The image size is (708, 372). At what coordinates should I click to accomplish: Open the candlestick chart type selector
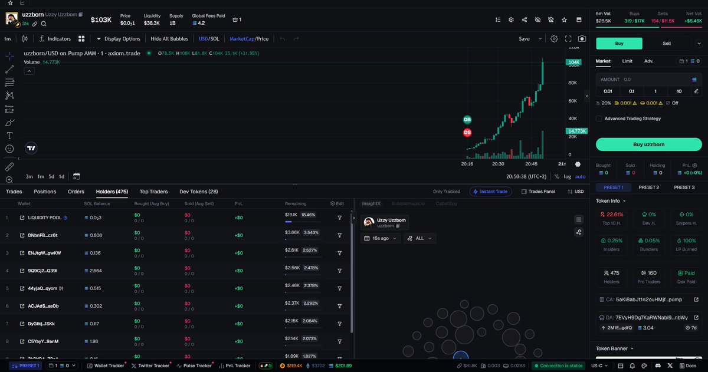(x=25, y=39)
